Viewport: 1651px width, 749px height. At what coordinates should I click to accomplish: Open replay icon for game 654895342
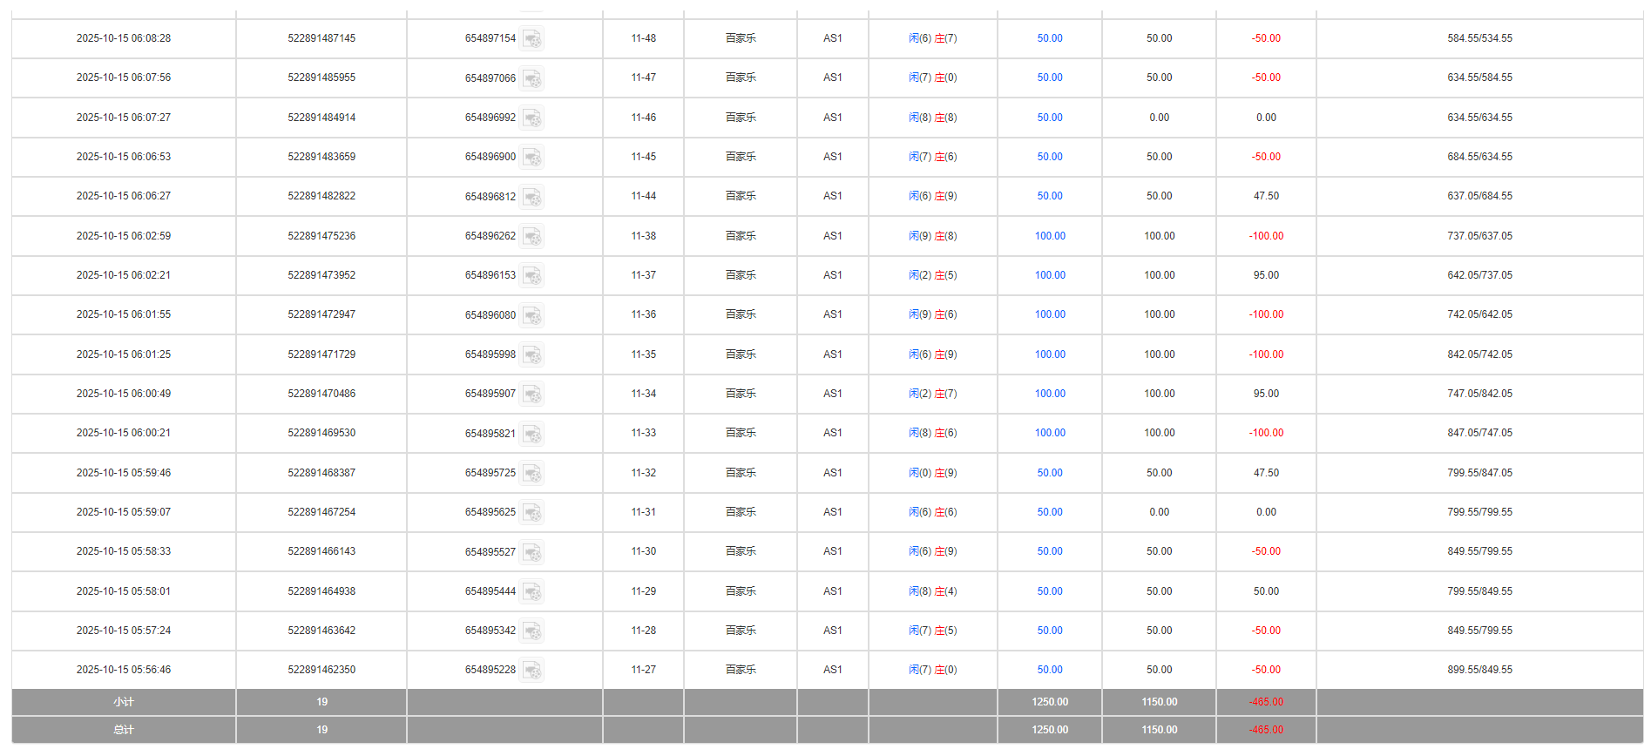531,631
